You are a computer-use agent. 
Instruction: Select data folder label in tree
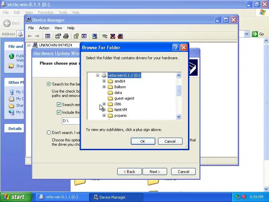click(118, 93)
